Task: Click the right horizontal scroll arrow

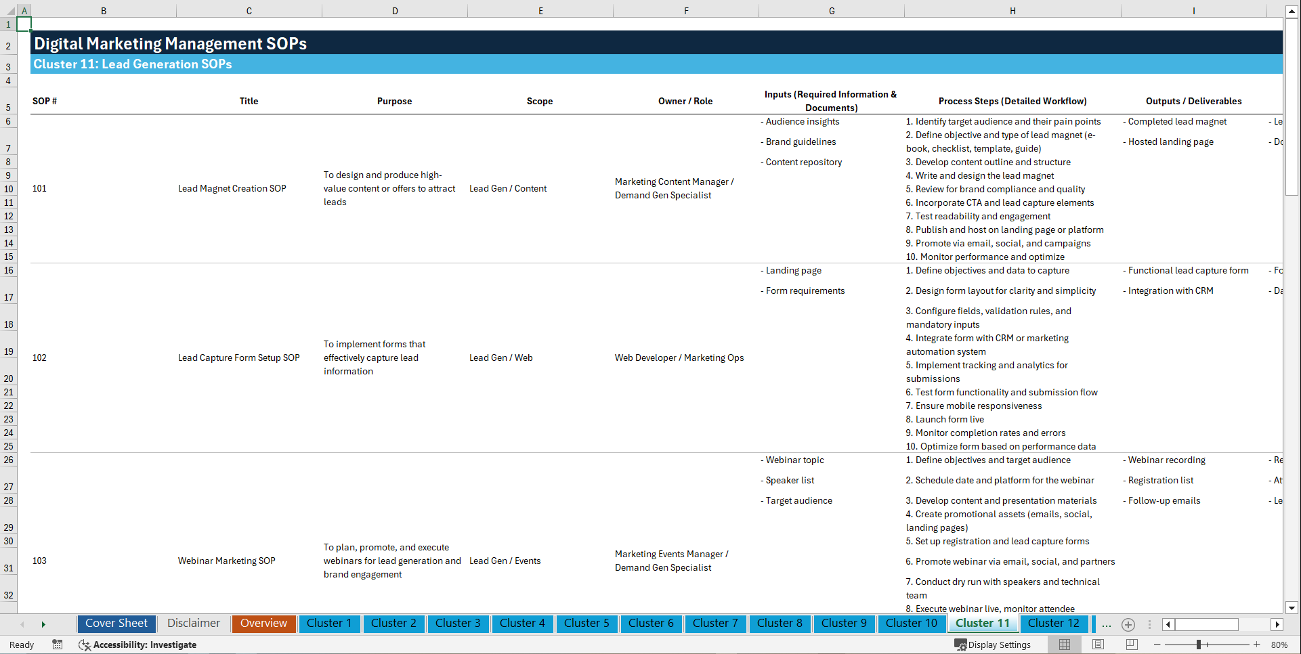Action: (x=1277, y=624)
